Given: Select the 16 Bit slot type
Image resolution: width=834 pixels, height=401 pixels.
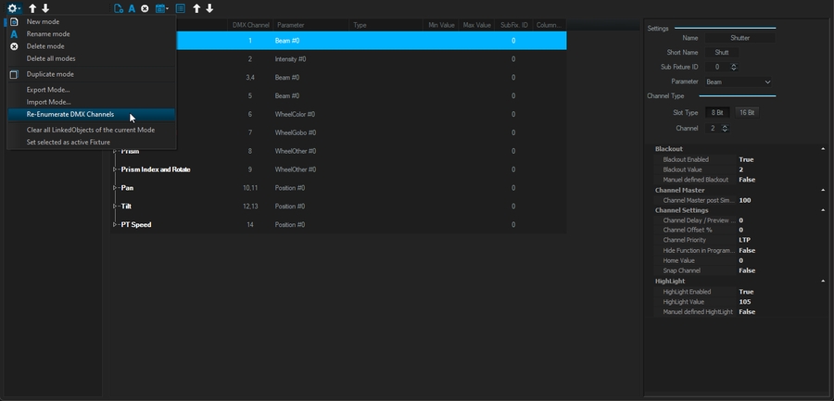Looking at the screenshot, I should pos(747,112).
